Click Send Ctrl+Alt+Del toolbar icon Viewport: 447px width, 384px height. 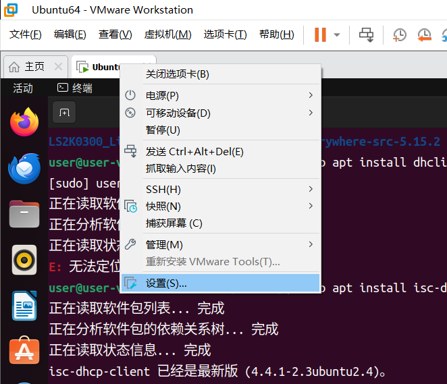pos(366,34)
